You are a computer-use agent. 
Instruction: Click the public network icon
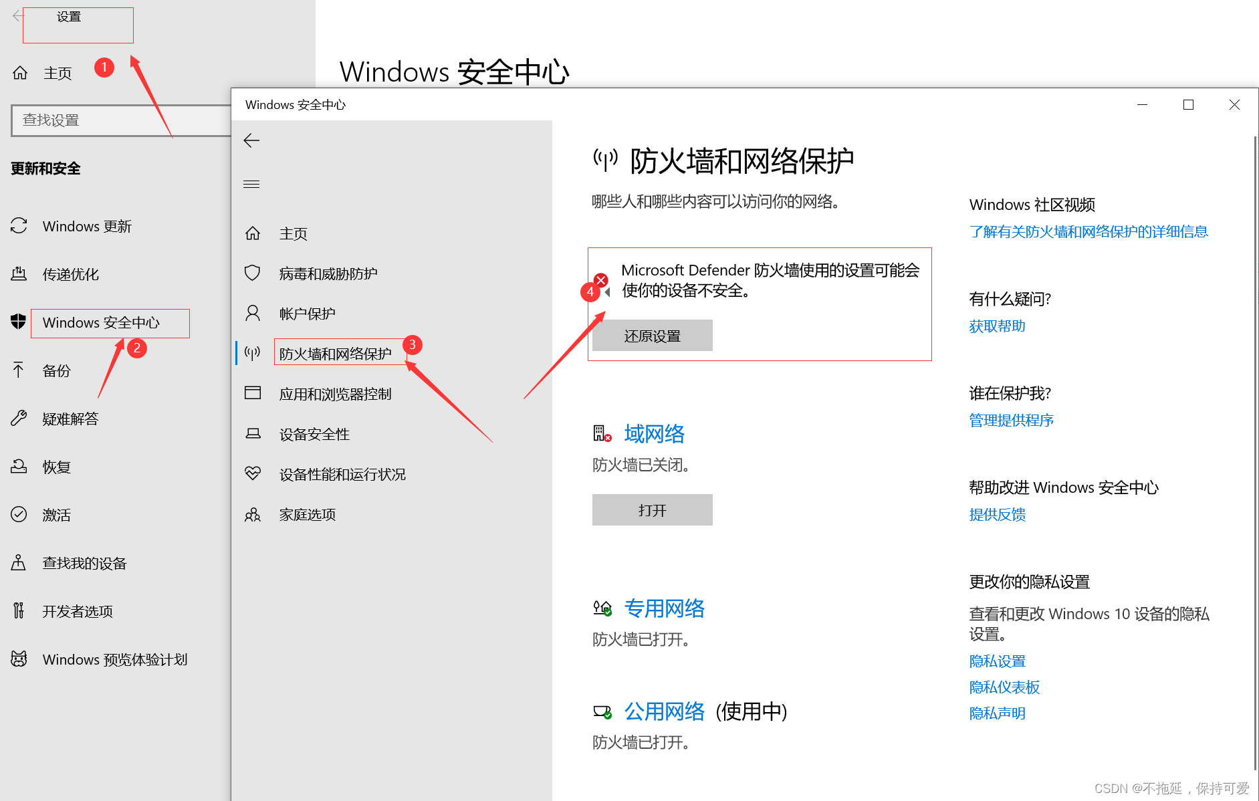tap(602, 712)
